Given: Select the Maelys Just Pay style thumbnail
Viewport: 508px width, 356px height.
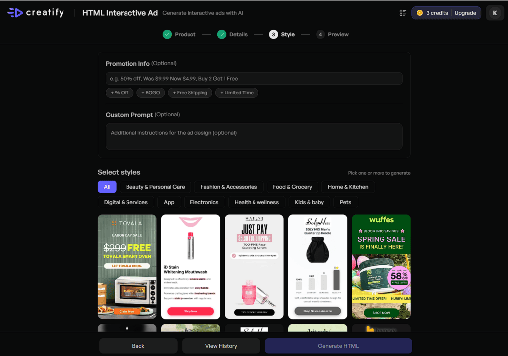Looking at the screenshot, I should coord(254,267).
